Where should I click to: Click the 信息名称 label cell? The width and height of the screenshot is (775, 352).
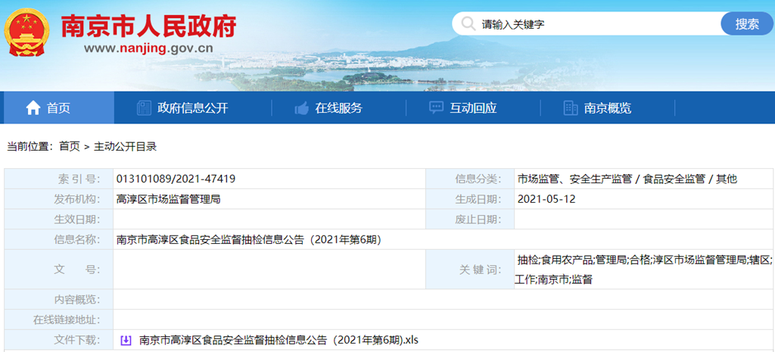point(59,240)
